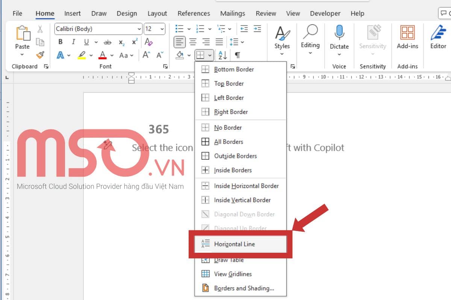Click the Text Effects A icon
Viewport: 451px width, 300px height.
60,55
